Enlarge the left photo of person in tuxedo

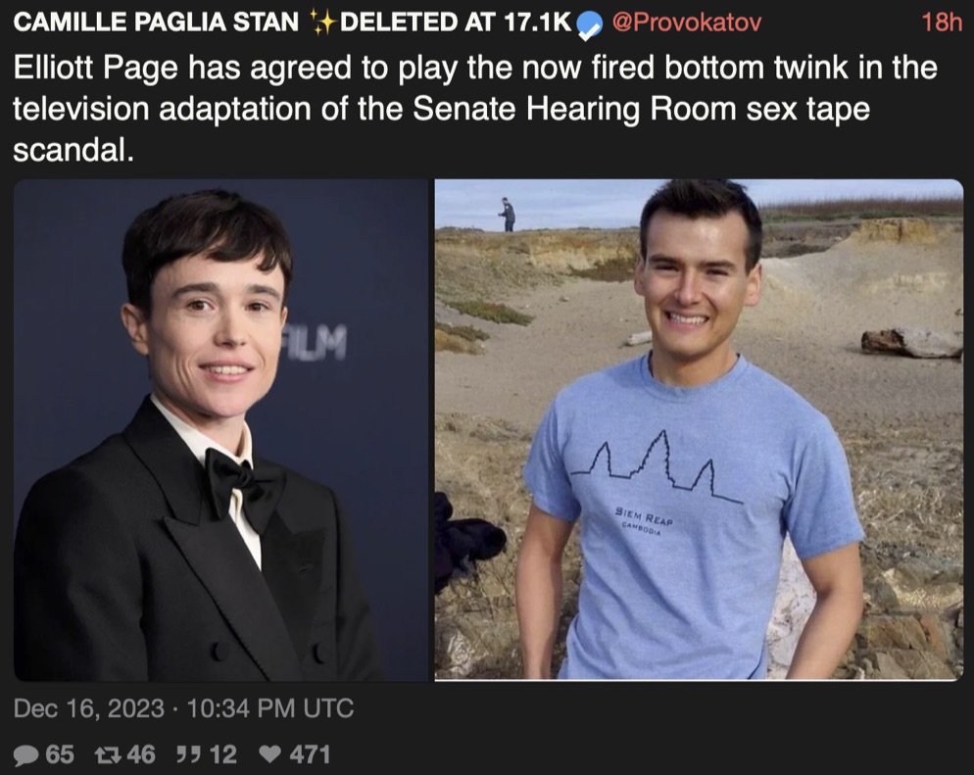(221, 430)
